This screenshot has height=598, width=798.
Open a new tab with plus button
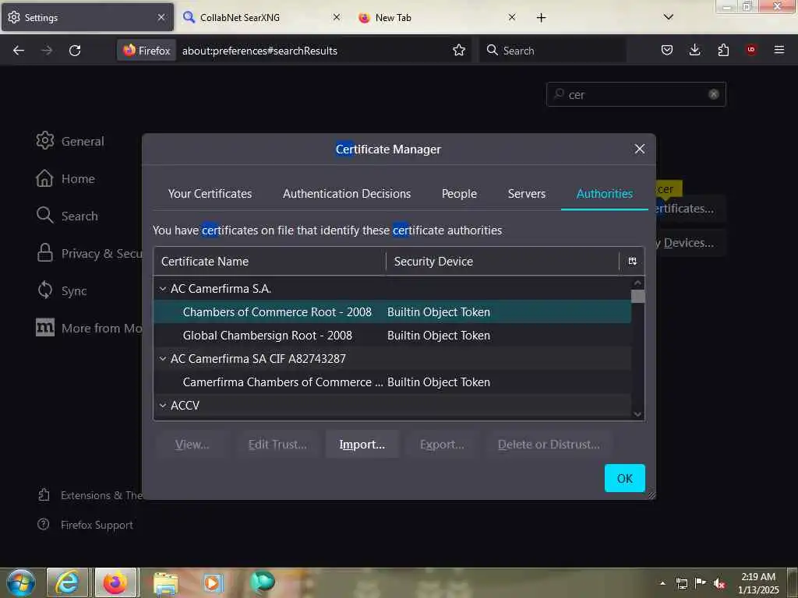pyautogui.click(x=541, y=18)
